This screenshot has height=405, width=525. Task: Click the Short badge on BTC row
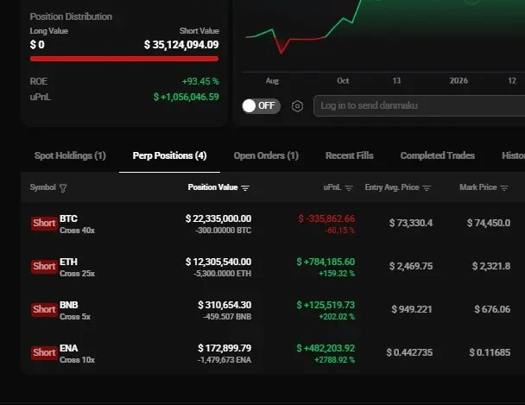[x=44, y=223]
